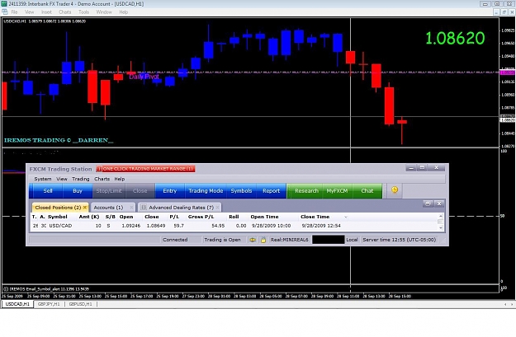Click the alert icon before ONE CLICK TRADING
The height and width of the screenshot is (337, 516).
tap(99, 169)
